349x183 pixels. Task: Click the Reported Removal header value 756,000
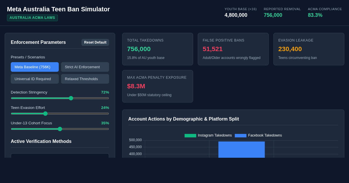pos(273,15)
